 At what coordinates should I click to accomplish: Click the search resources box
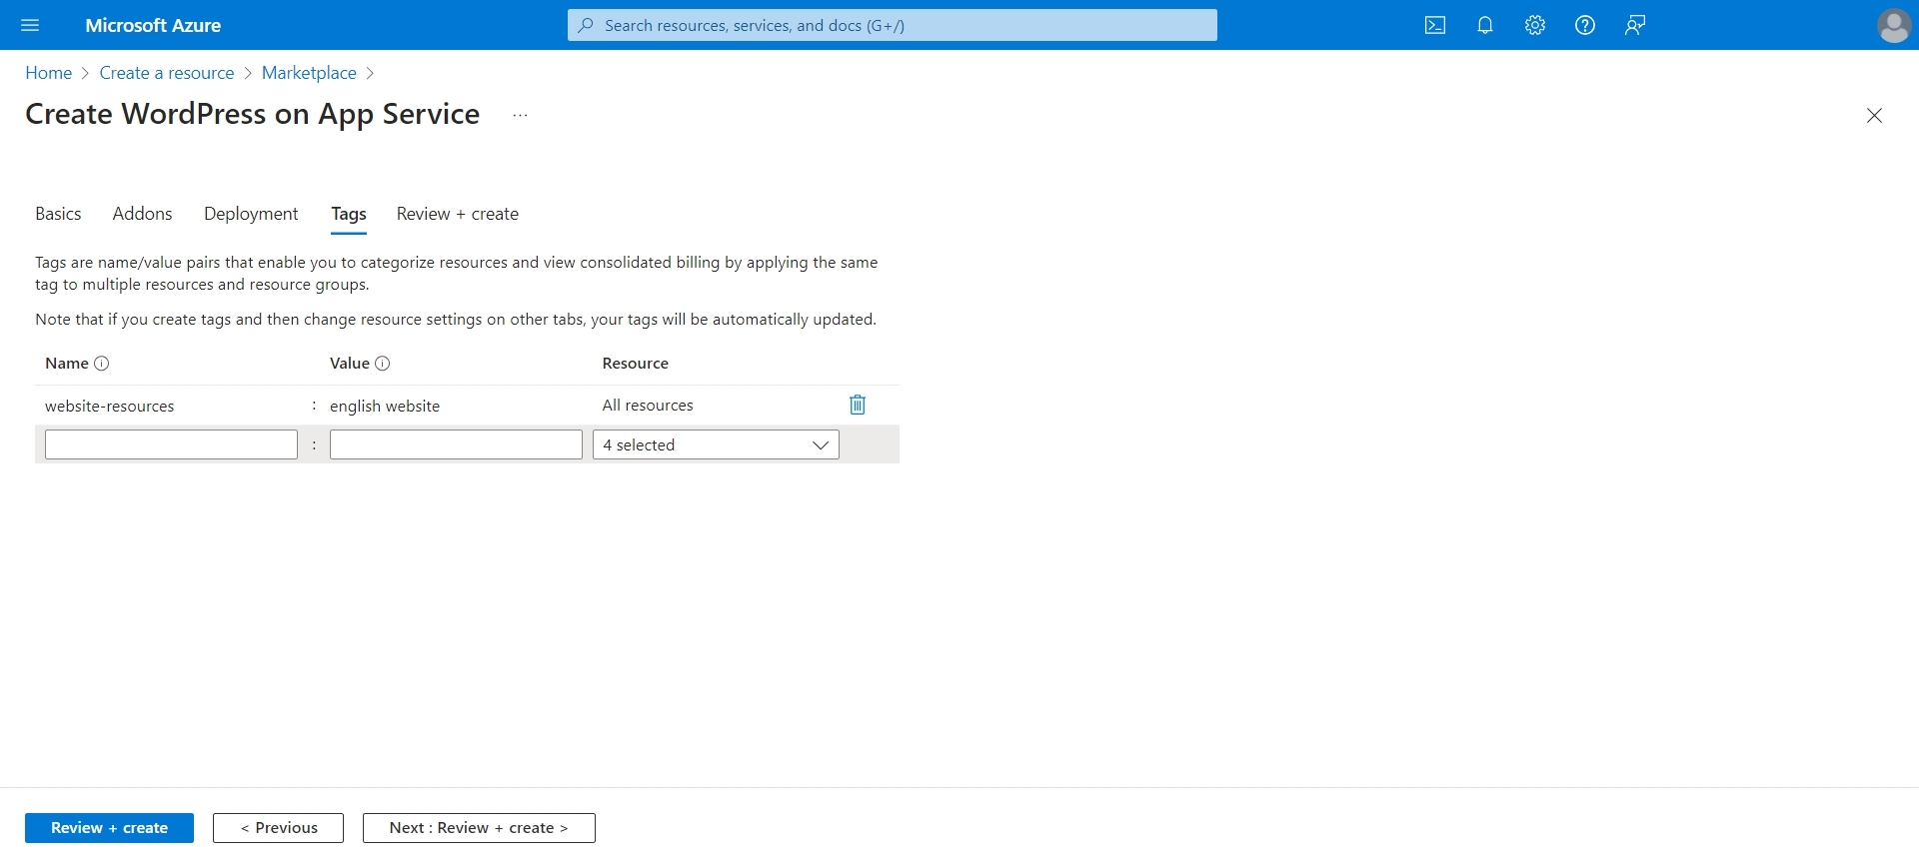tap(892, 25)
